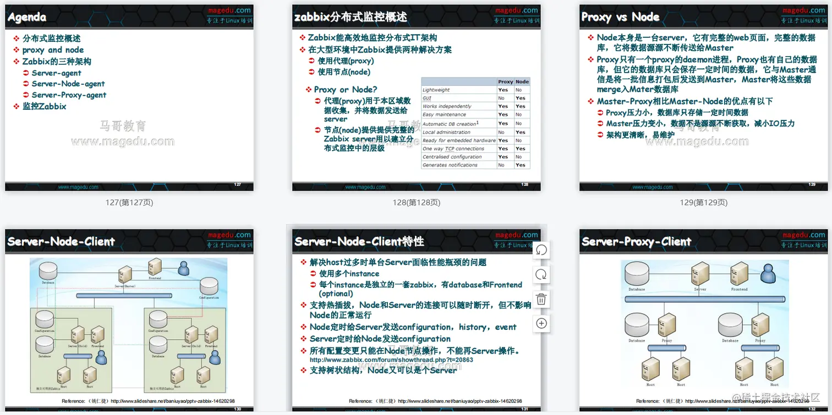Click the 129(第129页) page label
Image resolution: width=832 pixels, height=415 pixels.
pos(704,202)
